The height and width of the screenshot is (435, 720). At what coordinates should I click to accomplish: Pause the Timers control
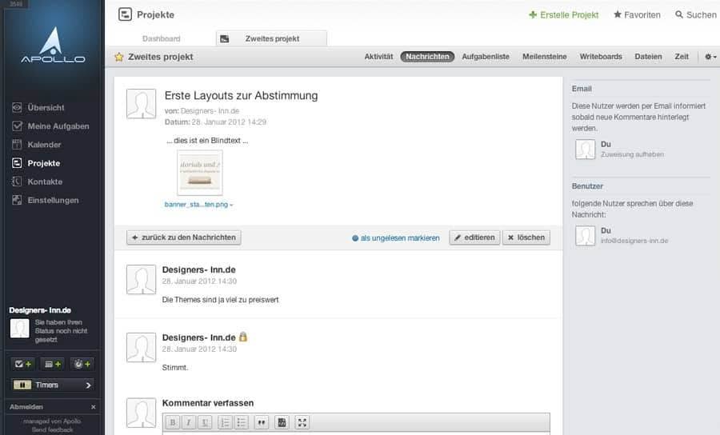click(x=22, y=385)
